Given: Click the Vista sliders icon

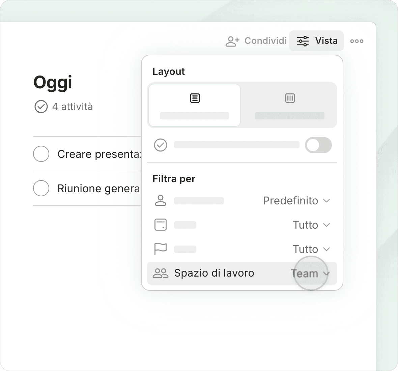Looking at the screenshot, I should tap(303, 41).
